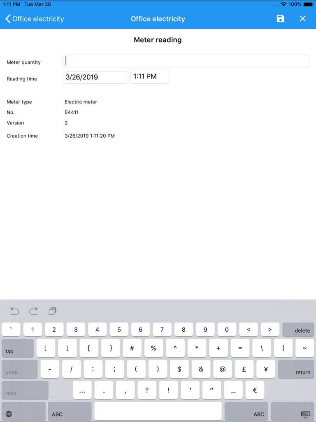Tap the exclamation mark key

168,390
